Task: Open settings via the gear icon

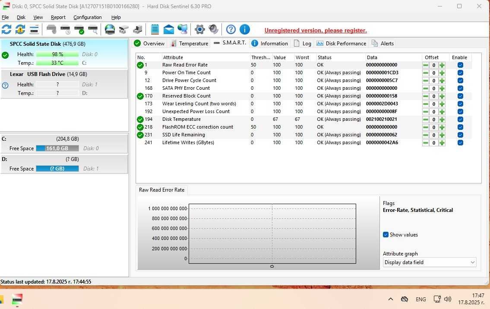Action: (x=200, y=29)
